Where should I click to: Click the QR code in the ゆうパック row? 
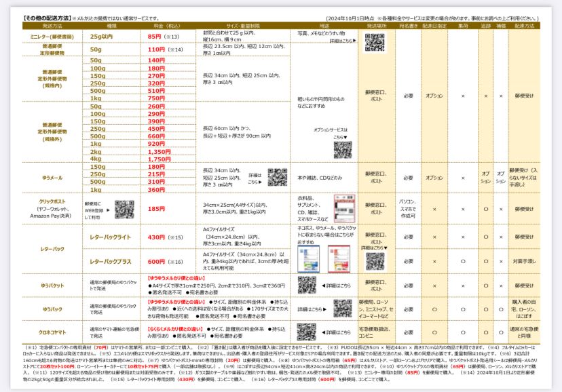point(342,308)
